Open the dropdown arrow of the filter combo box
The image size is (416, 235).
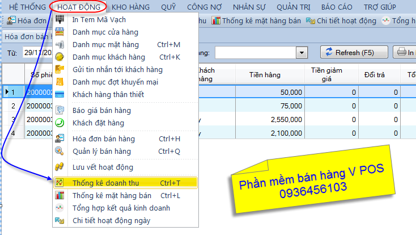tap(301, 53)
